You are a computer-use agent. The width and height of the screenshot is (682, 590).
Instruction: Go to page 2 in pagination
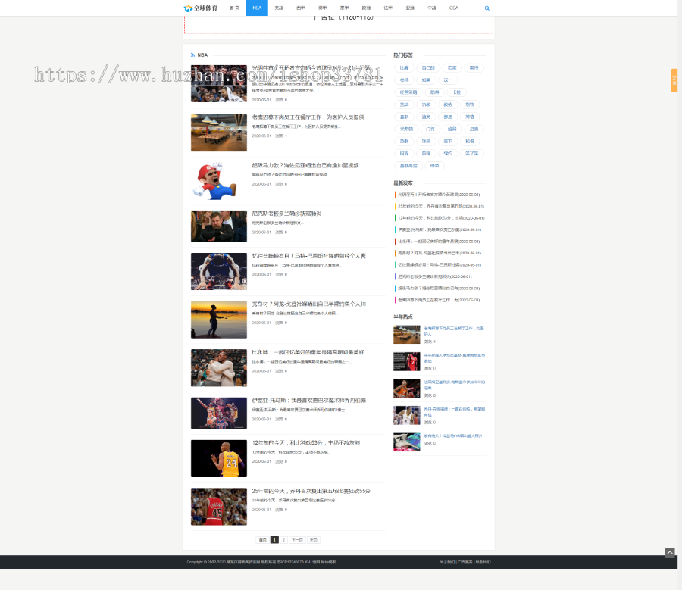pyautogui.click(x=283, y=540)
